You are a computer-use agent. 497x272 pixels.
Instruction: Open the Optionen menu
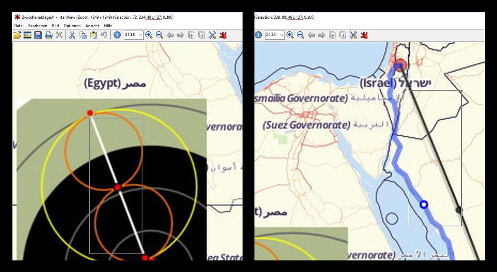72,26
